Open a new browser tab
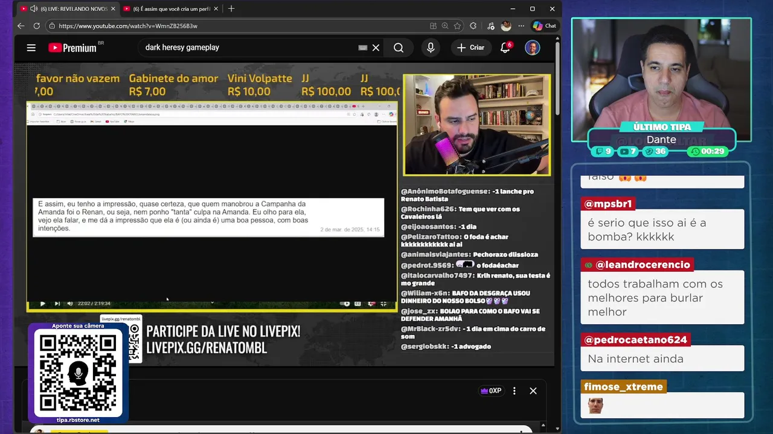Screen dimensions: 773x434 (231, 9)
